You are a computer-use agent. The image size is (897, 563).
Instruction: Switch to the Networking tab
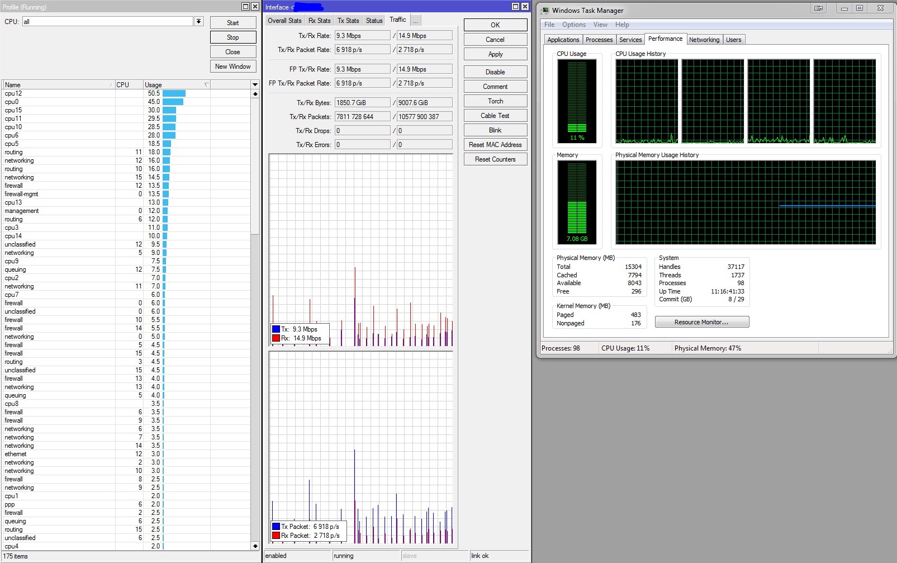[704, 40]
